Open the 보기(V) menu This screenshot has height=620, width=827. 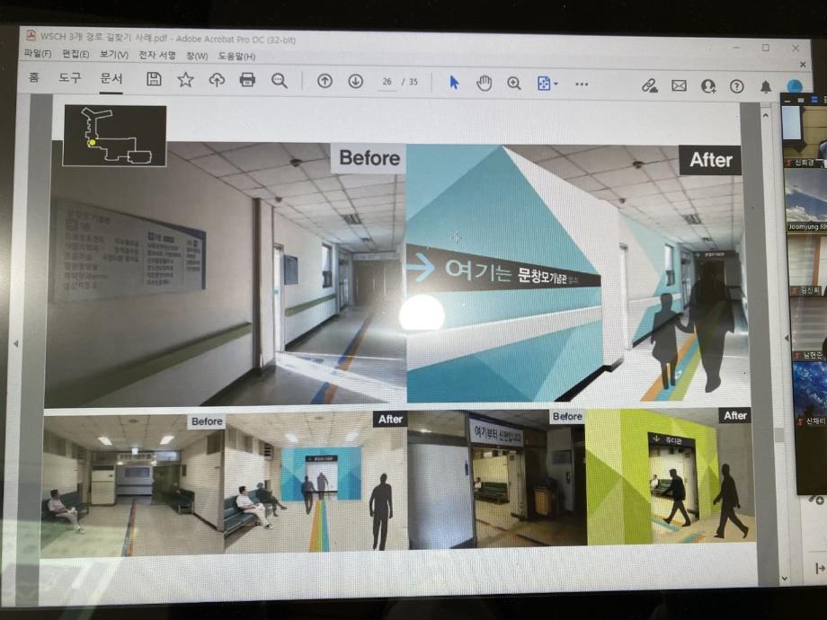coord(113,56)
